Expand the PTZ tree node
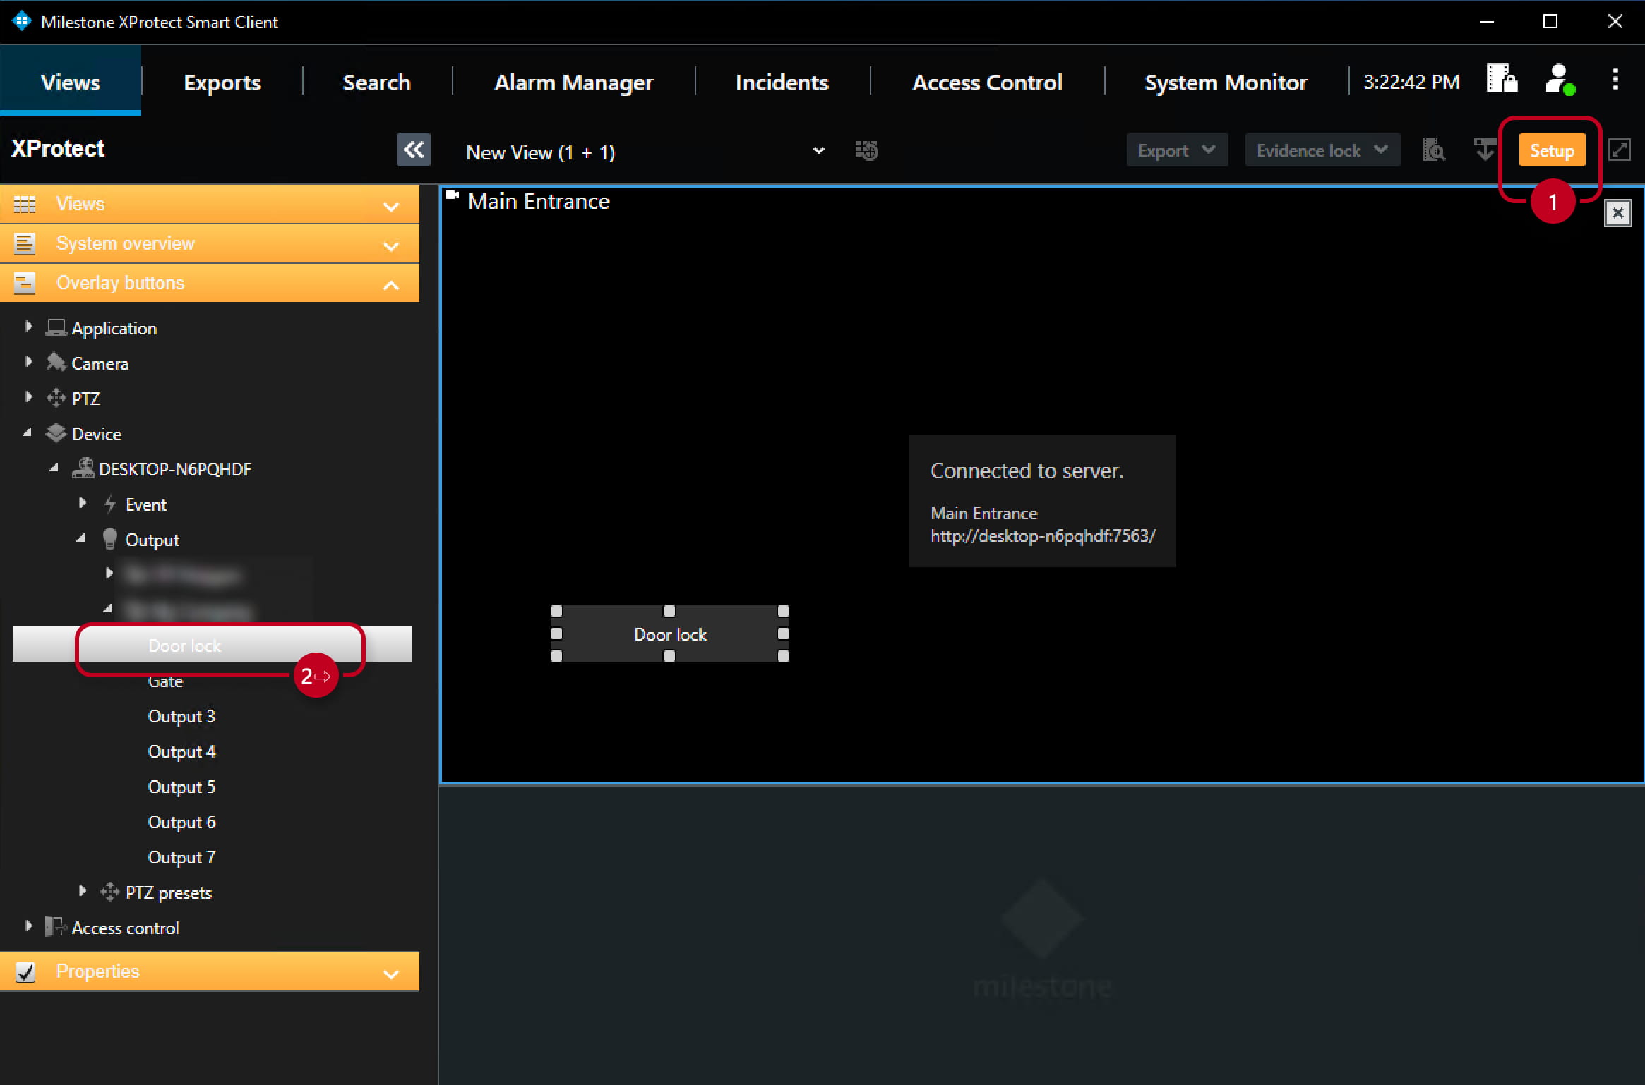Image resolution: width=1645 pixels, height=1085 pixels. coord(29,396)
